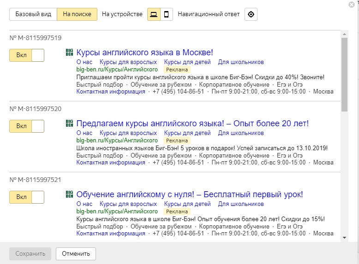Select the desktop device preview icon

click(x=154, y=14)
